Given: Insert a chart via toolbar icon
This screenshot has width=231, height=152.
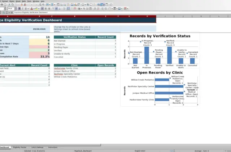Looking at the screenshot, I should 75,5.
